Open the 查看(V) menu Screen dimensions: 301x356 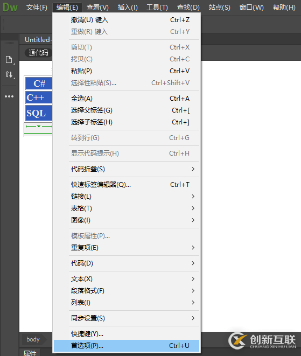pyautogui.click(x=97, y=8)
